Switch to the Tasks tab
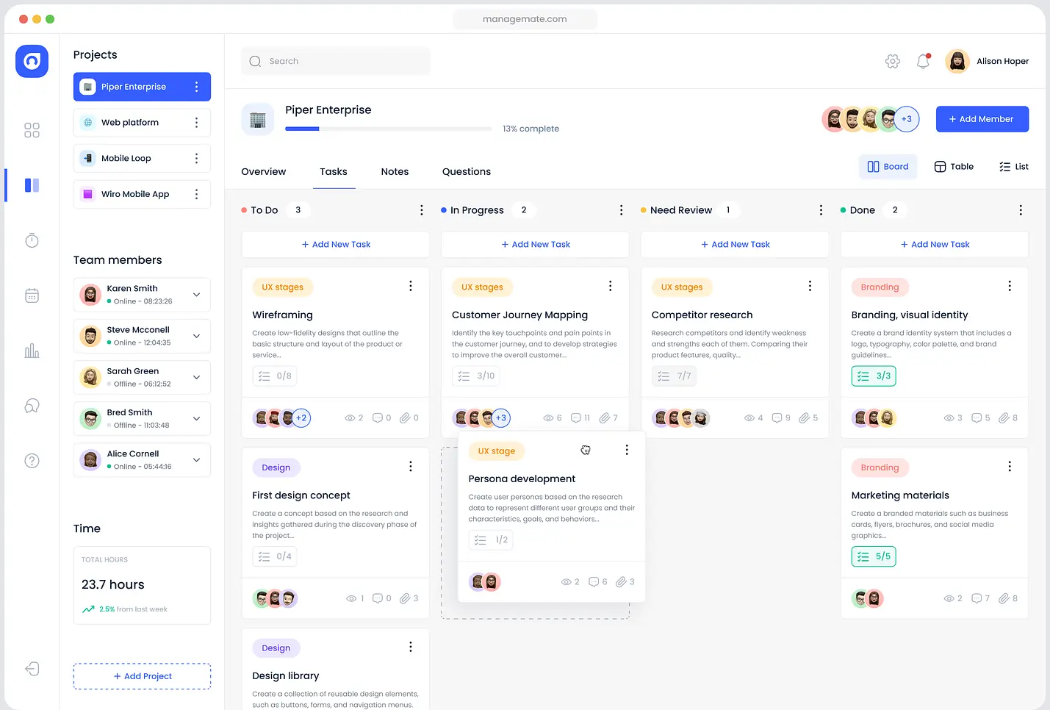Image resolution: width=1050 pixels, height=710 pixels. click(x=334, y=172)
